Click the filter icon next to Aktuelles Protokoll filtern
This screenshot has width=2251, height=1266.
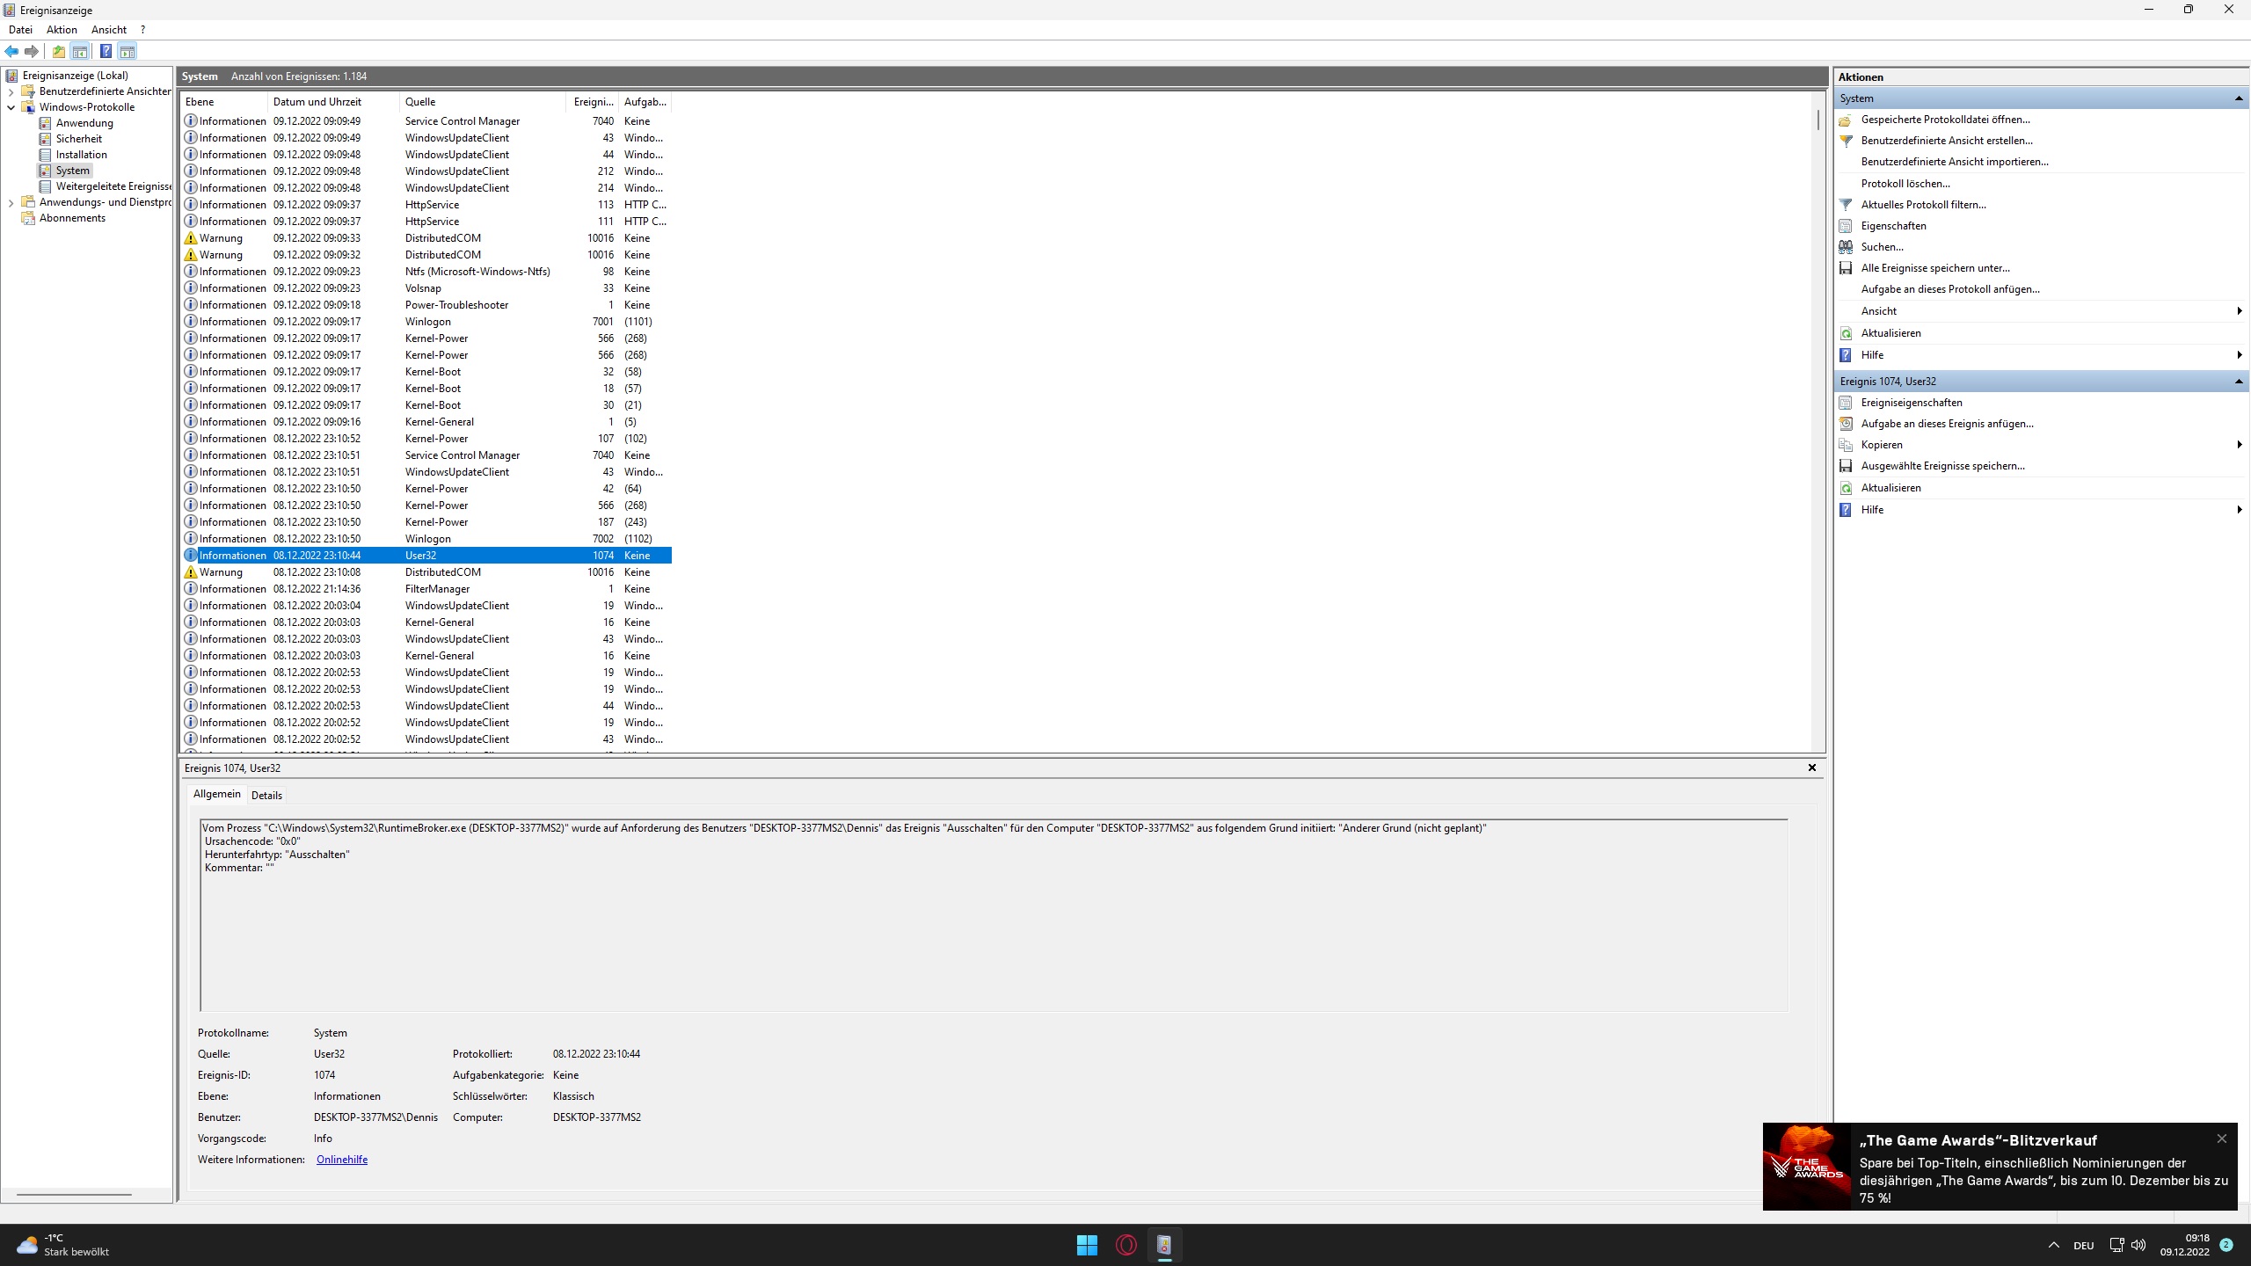[1846, 205]
